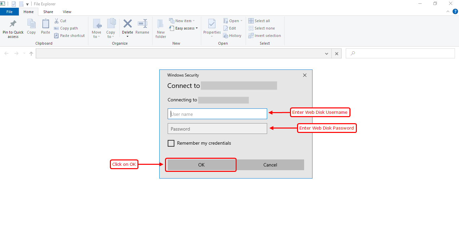The width and height of the screenshot is (459, 244).
Task: Switch to the View ribbon tab
Action: tap(67, 12)
